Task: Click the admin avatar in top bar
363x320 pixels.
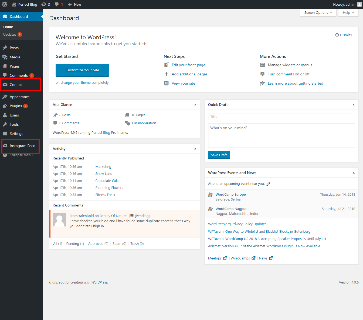Action: 359,4
